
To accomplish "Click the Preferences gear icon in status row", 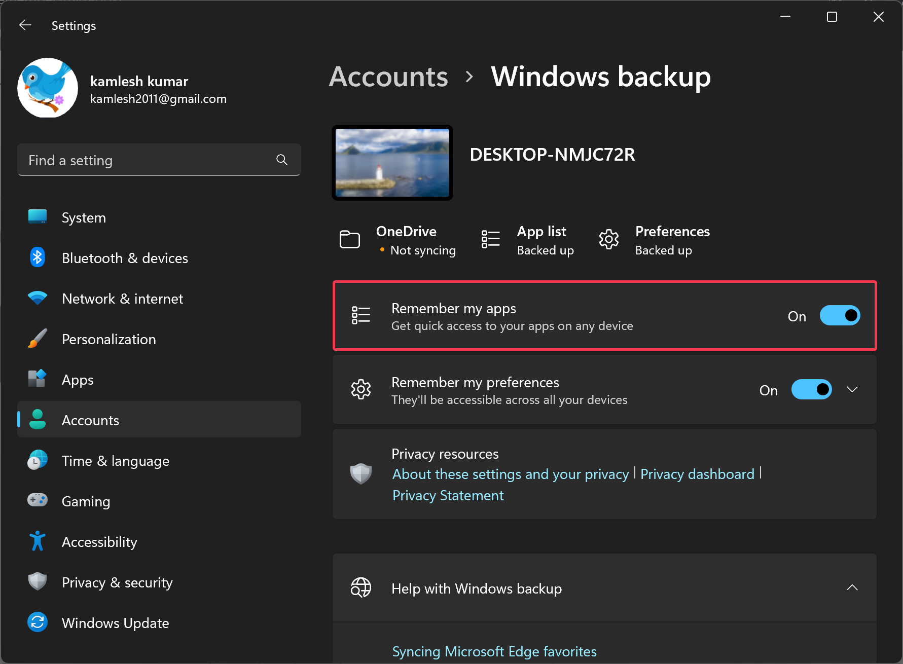I will pos(609,239).
